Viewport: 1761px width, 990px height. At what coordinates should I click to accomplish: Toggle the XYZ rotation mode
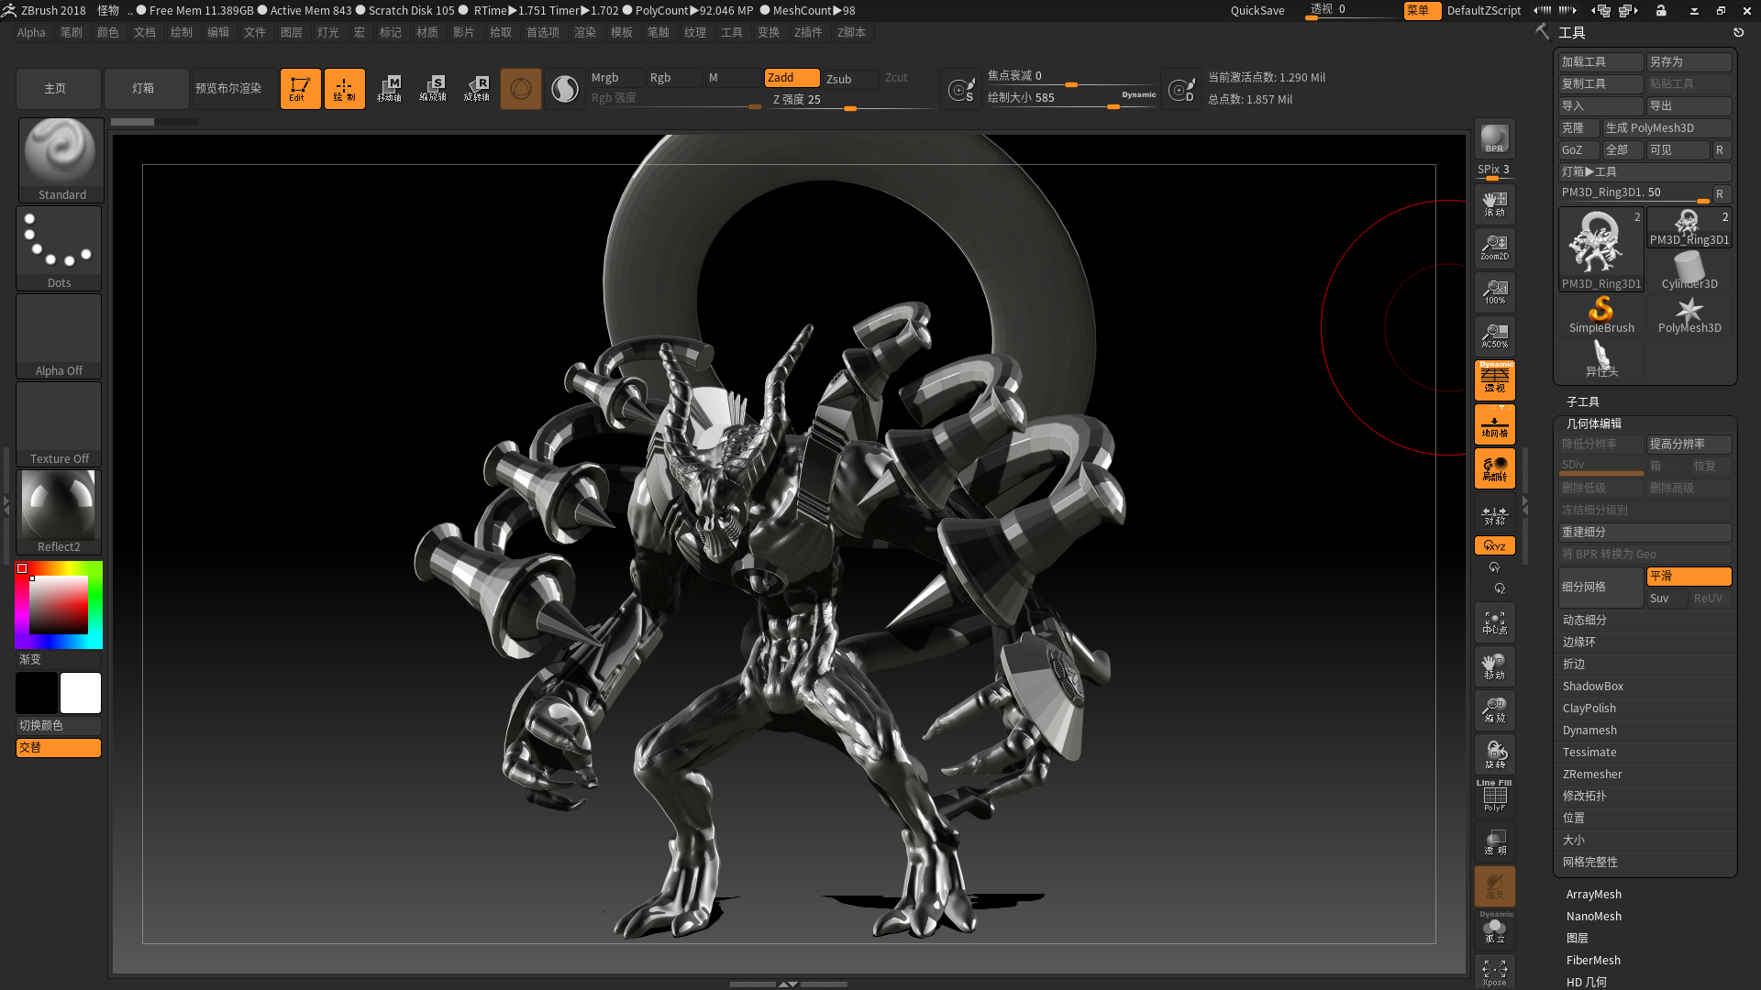[x=1494, y=545]
